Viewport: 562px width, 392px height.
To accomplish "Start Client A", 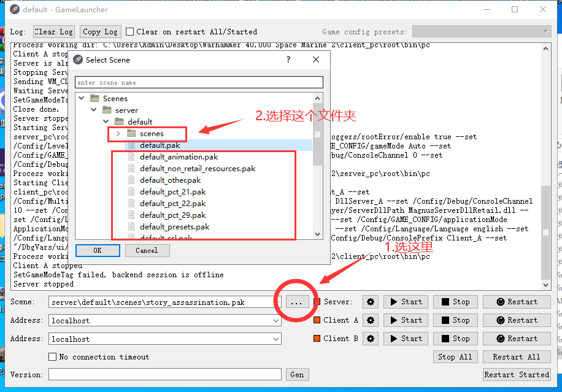I will point(406,320).
